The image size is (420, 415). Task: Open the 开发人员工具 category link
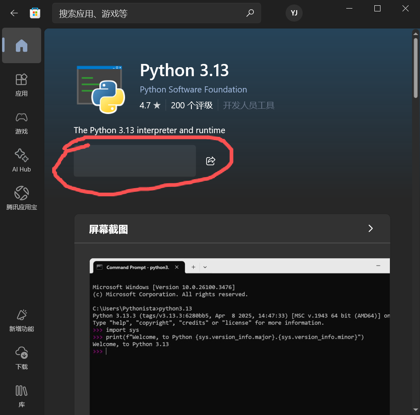click(248, 105)
